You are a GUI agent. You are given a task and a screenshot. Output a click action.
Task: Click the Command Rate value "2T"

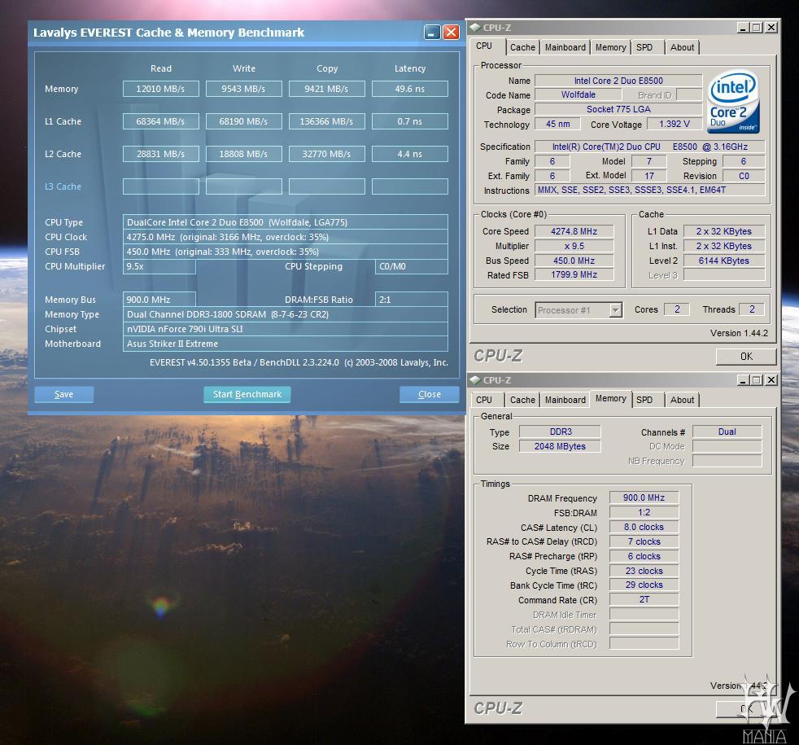coord(644,600)
